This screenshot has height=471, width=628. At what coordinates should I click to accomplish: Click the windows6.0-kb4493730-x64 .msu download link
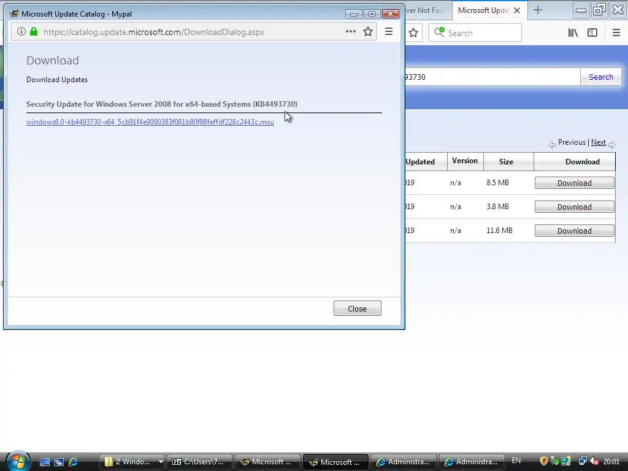[x=150, y=122]
